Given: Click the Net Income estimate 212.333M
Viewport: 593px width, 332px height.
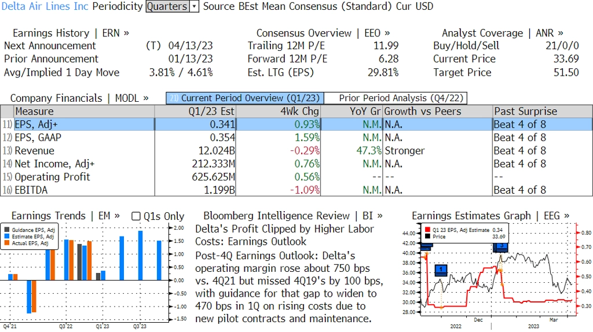Looking at the screenshot, I should [x=213, y=164].
